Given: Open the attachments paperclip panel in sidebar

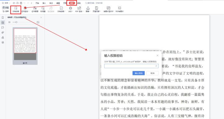Looking at the screenshot, I should click(3, 33).
